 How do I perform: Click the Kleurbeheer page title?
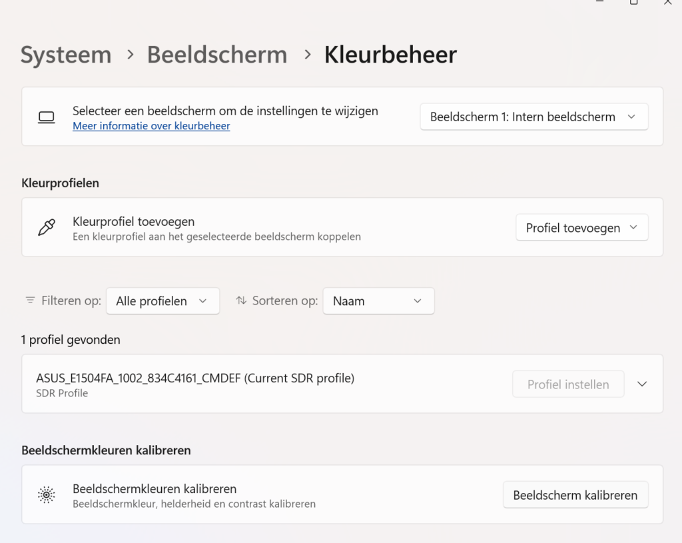coord(390,55)
